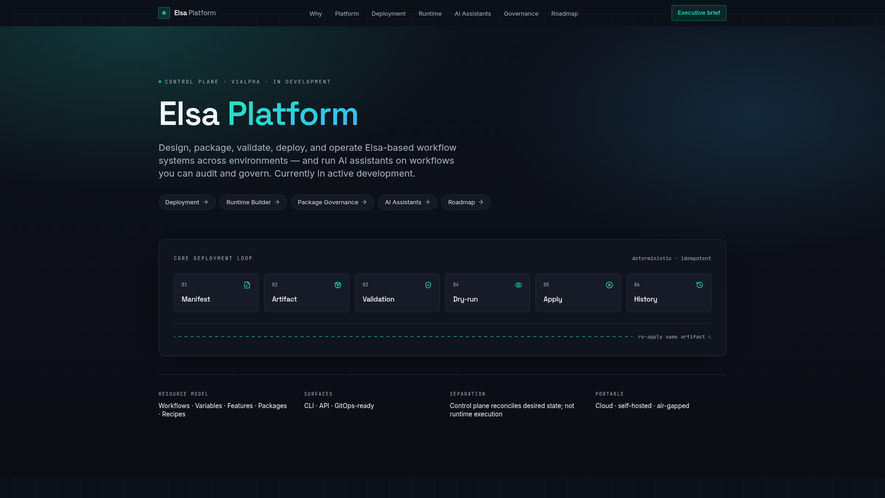Click the Artifact step box icon
The height and width of the screenshot is (498, 885).
tap(338, 285)
